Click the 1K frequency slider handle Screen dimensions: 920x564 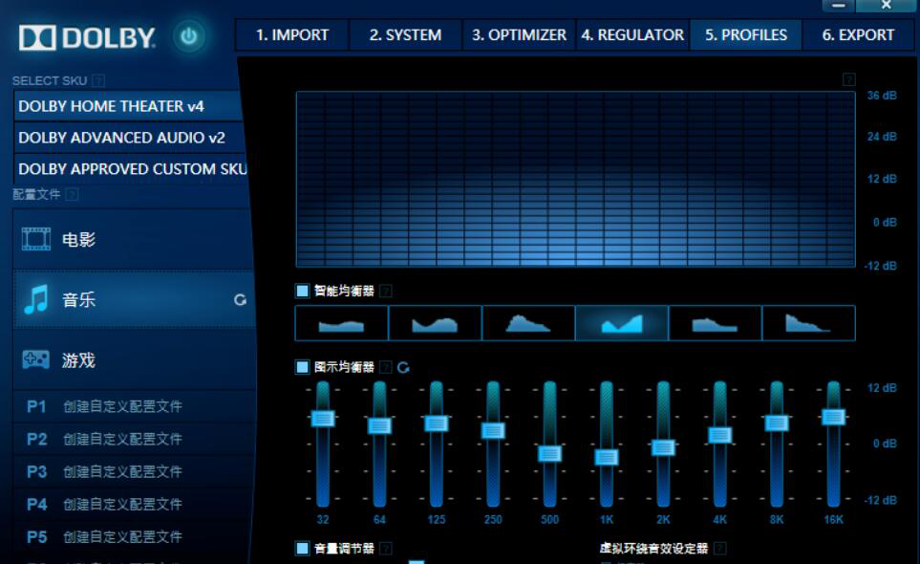[x=607, y=457]
